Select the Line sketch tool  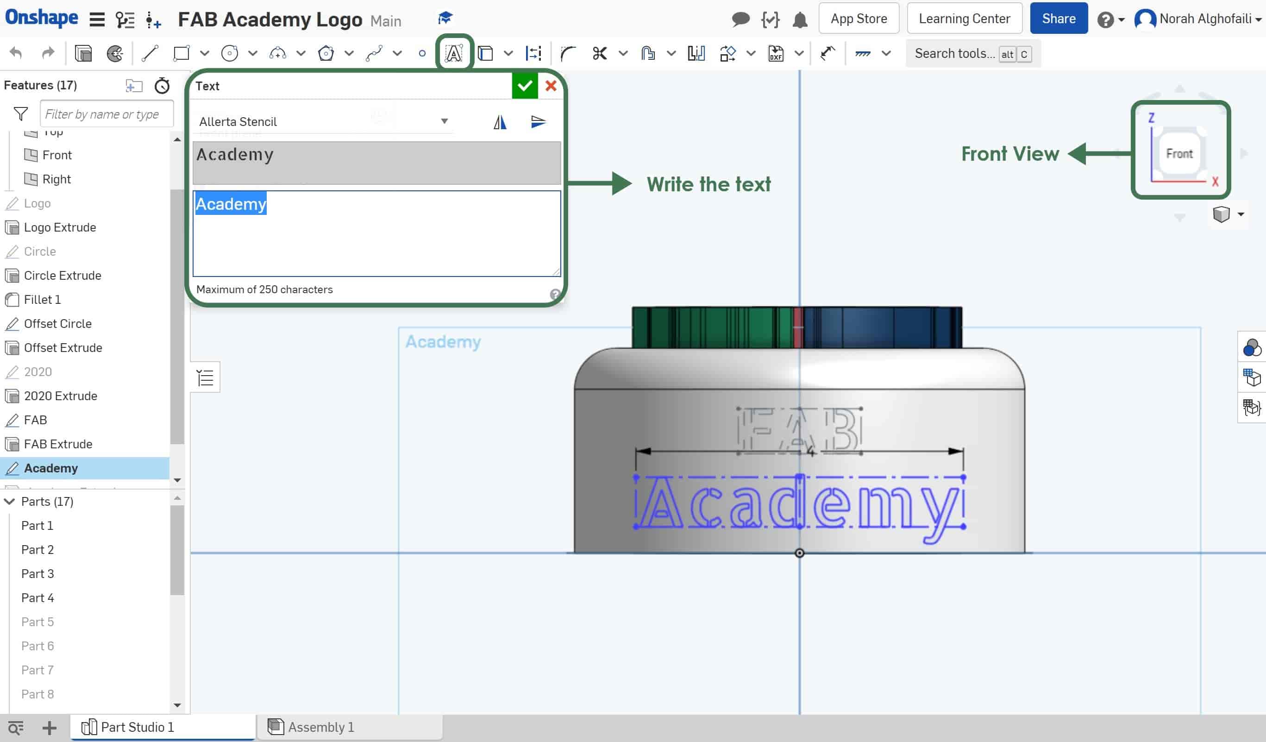[150, 53]
